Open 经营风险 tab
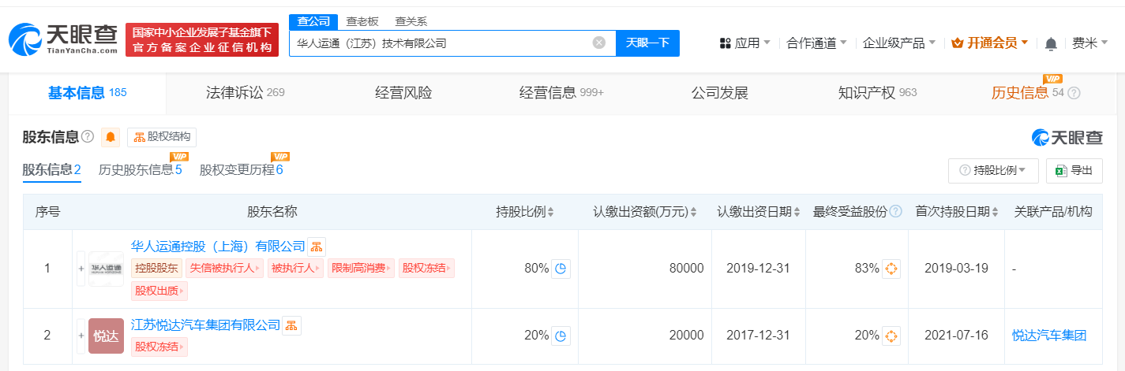This screenshot has height=371, width=1125. click(x=403, y=93)
